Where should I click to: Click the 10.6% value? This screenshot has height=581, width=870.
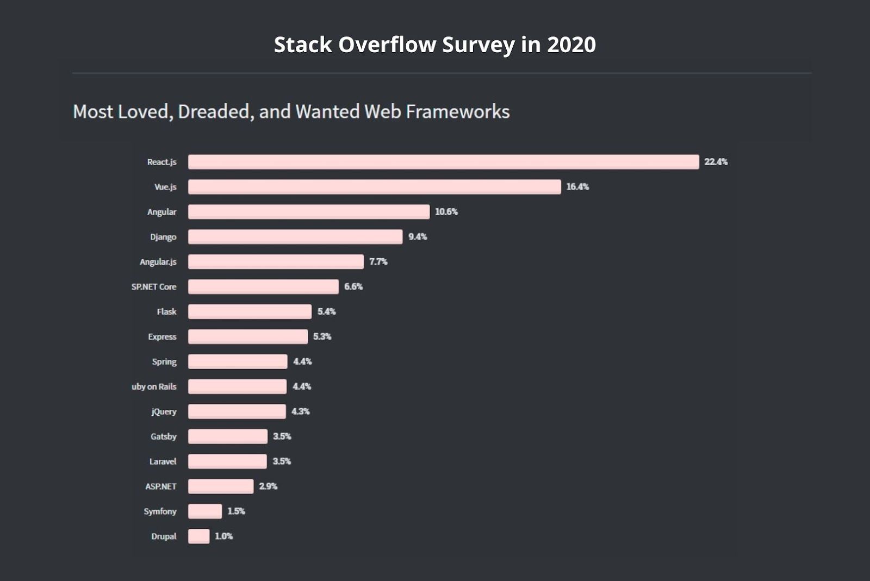[446, 212]
